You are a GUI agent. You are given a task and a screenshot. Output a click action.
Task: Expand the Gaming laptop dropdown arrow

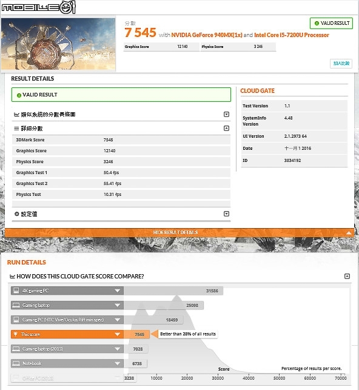pos(118,306)
